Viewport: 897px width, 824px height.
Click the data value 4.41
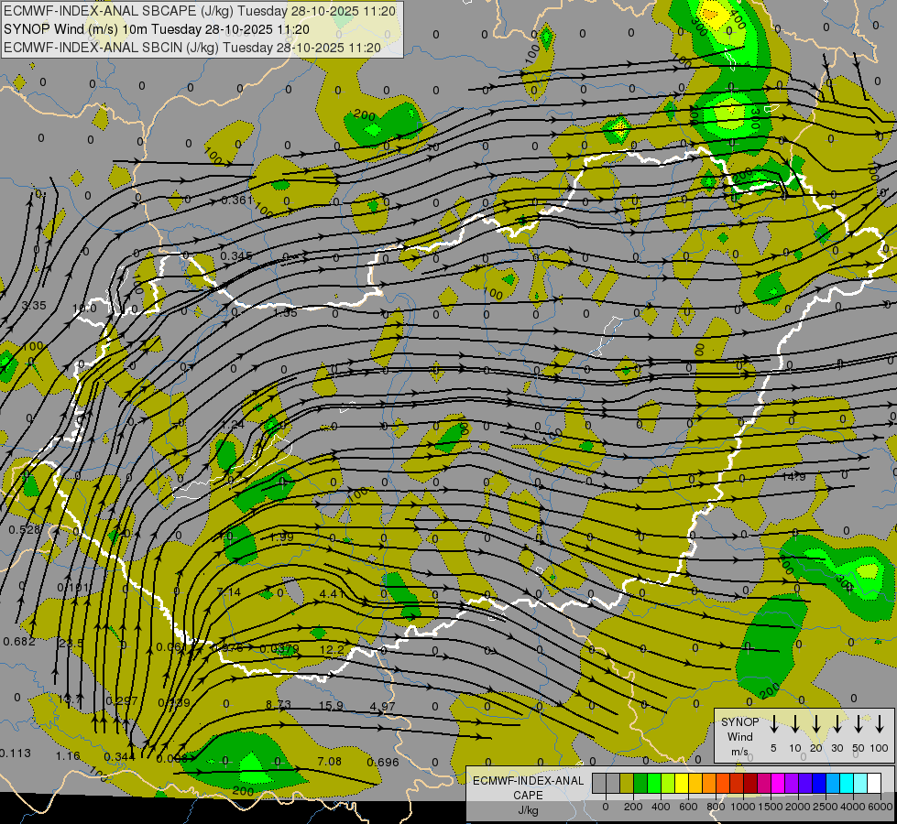(332, 593)
